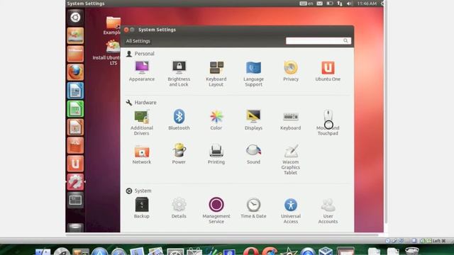Viewport: 454px width, 255px height.
Task: Open Bluetooth settings
Action: tap(179, 120)
